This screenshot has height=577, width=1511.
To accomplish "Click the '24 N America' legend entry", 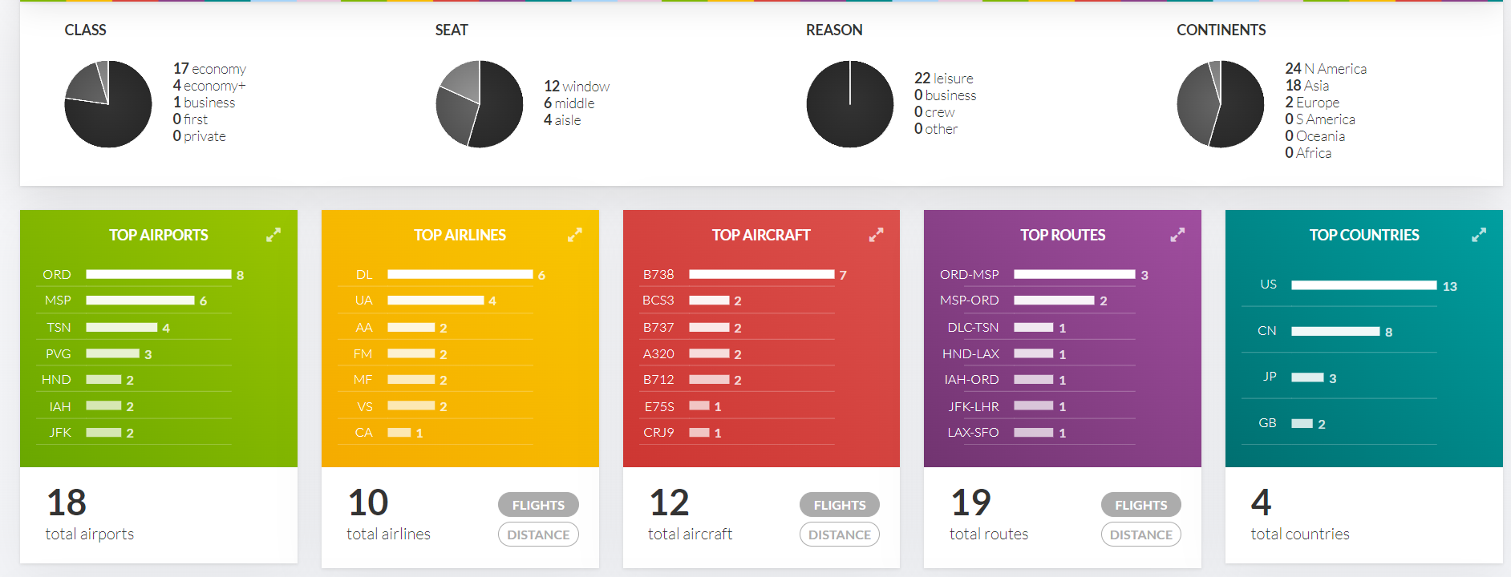I will tap(1326, 69).
